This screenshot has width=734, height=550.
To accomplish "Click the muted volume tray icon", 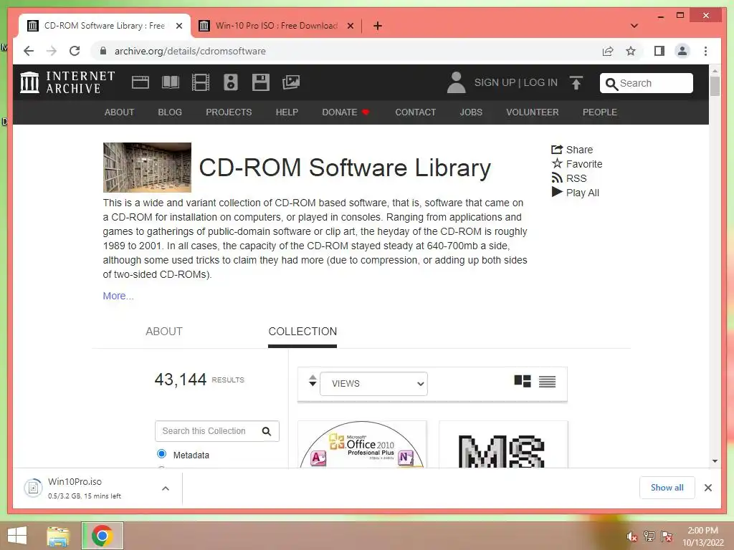I will [631, 536].
